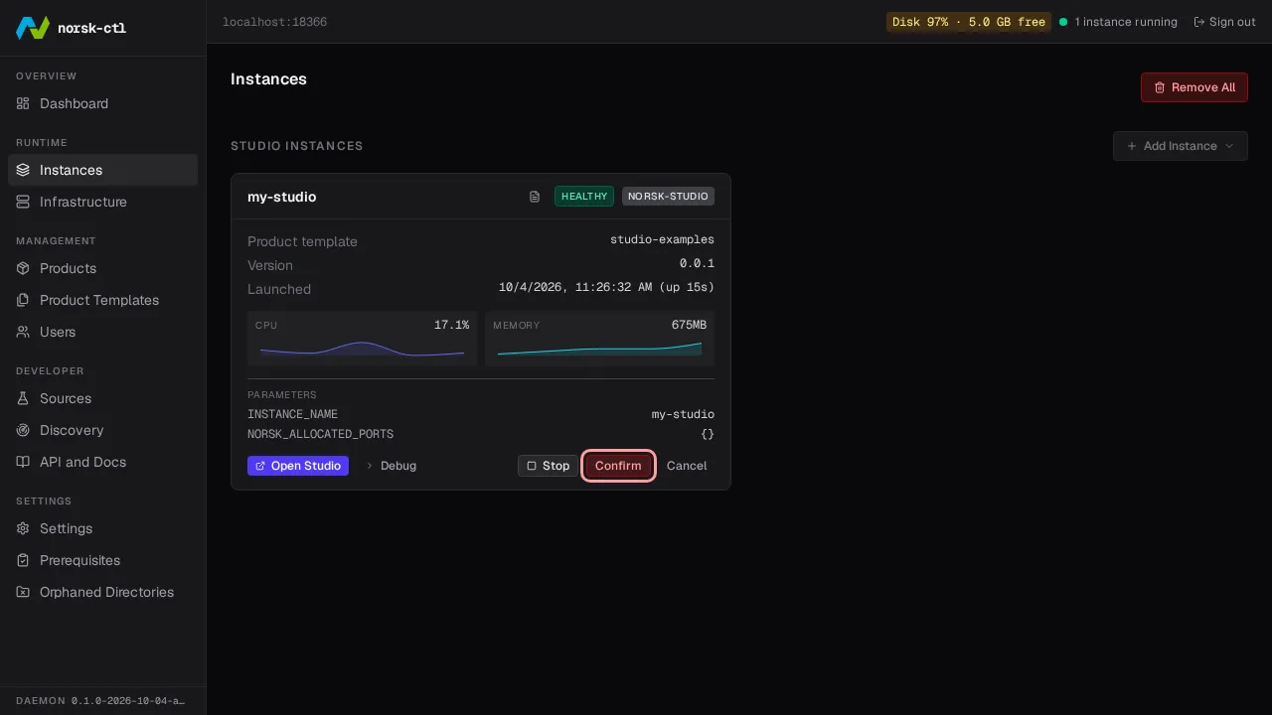Screen dimensions: 1272x715
Task: Confirm the instance removal
Action: click(618, 466)
